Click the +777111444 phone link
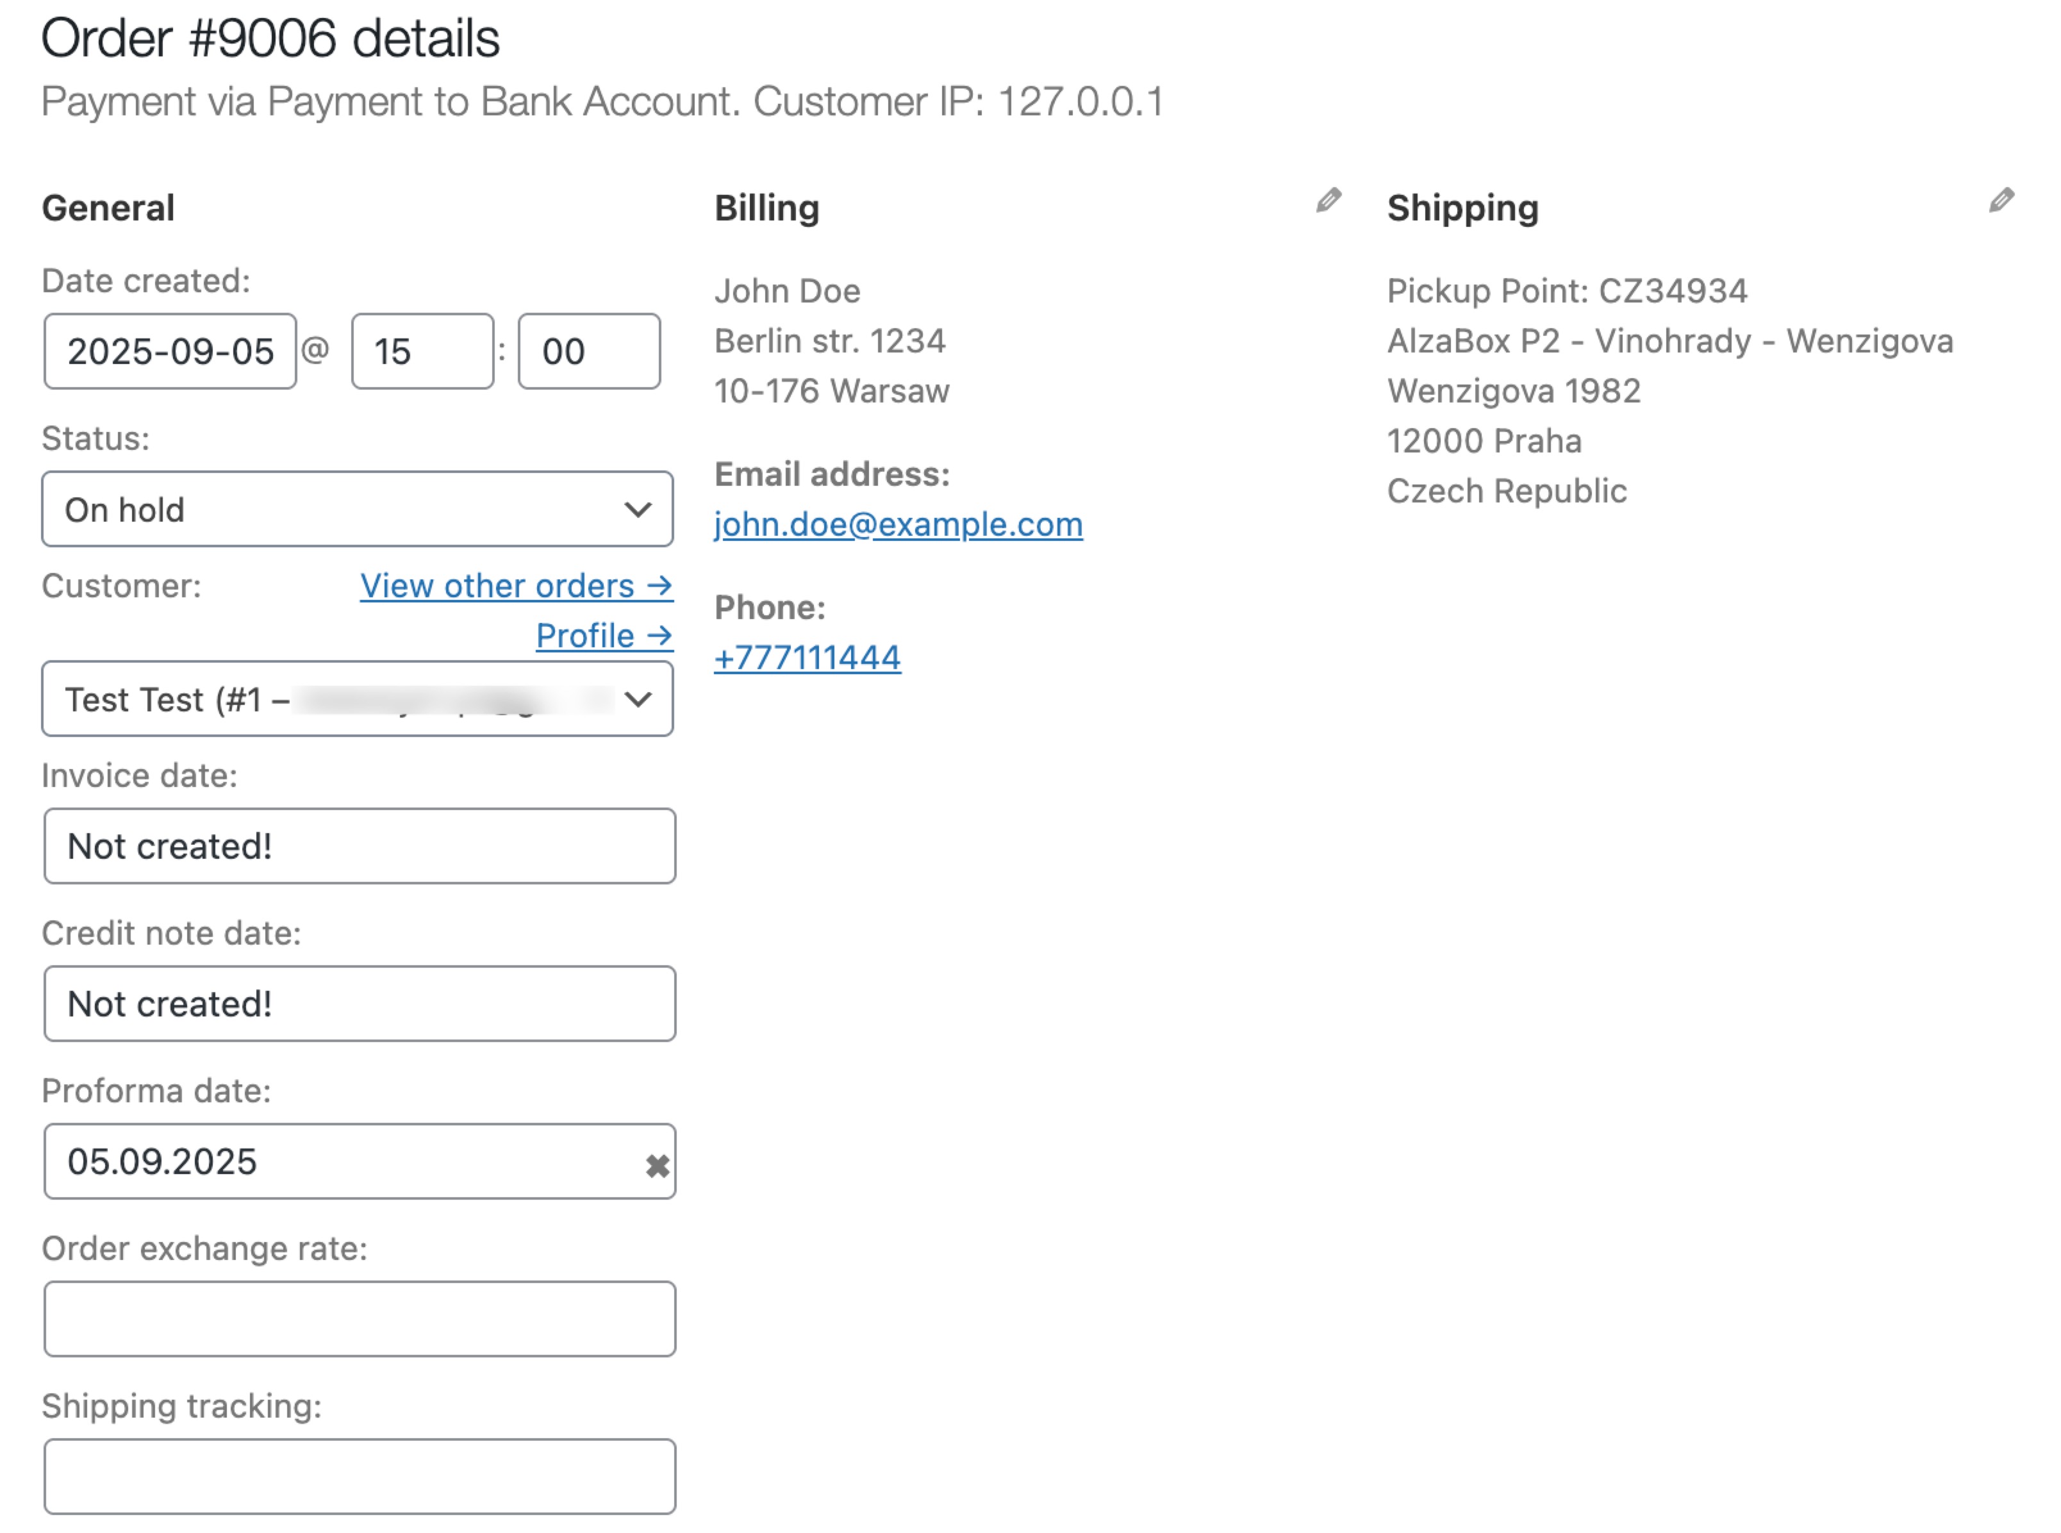Screen dimensions: 2061x1533 806,658
